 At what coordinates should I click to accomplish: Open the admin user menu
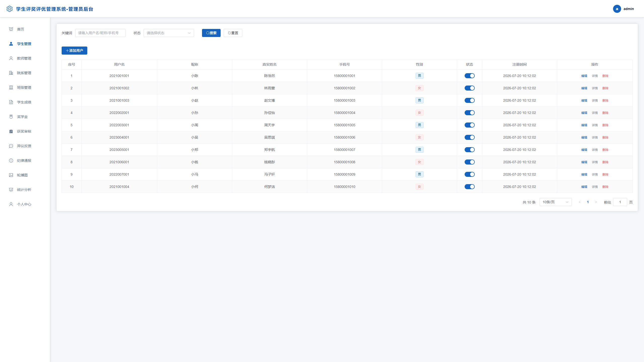(623, 9)
